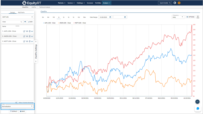Expand the MSFT:USN - Close series chevron

[x=32, y=41]
